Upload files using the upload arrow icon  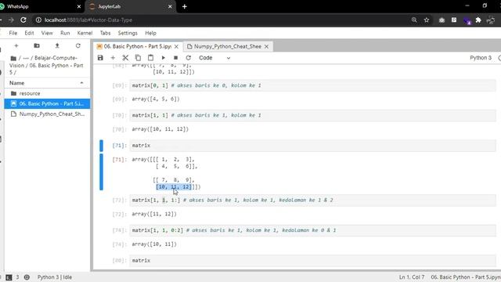click(x=57, y=45)
